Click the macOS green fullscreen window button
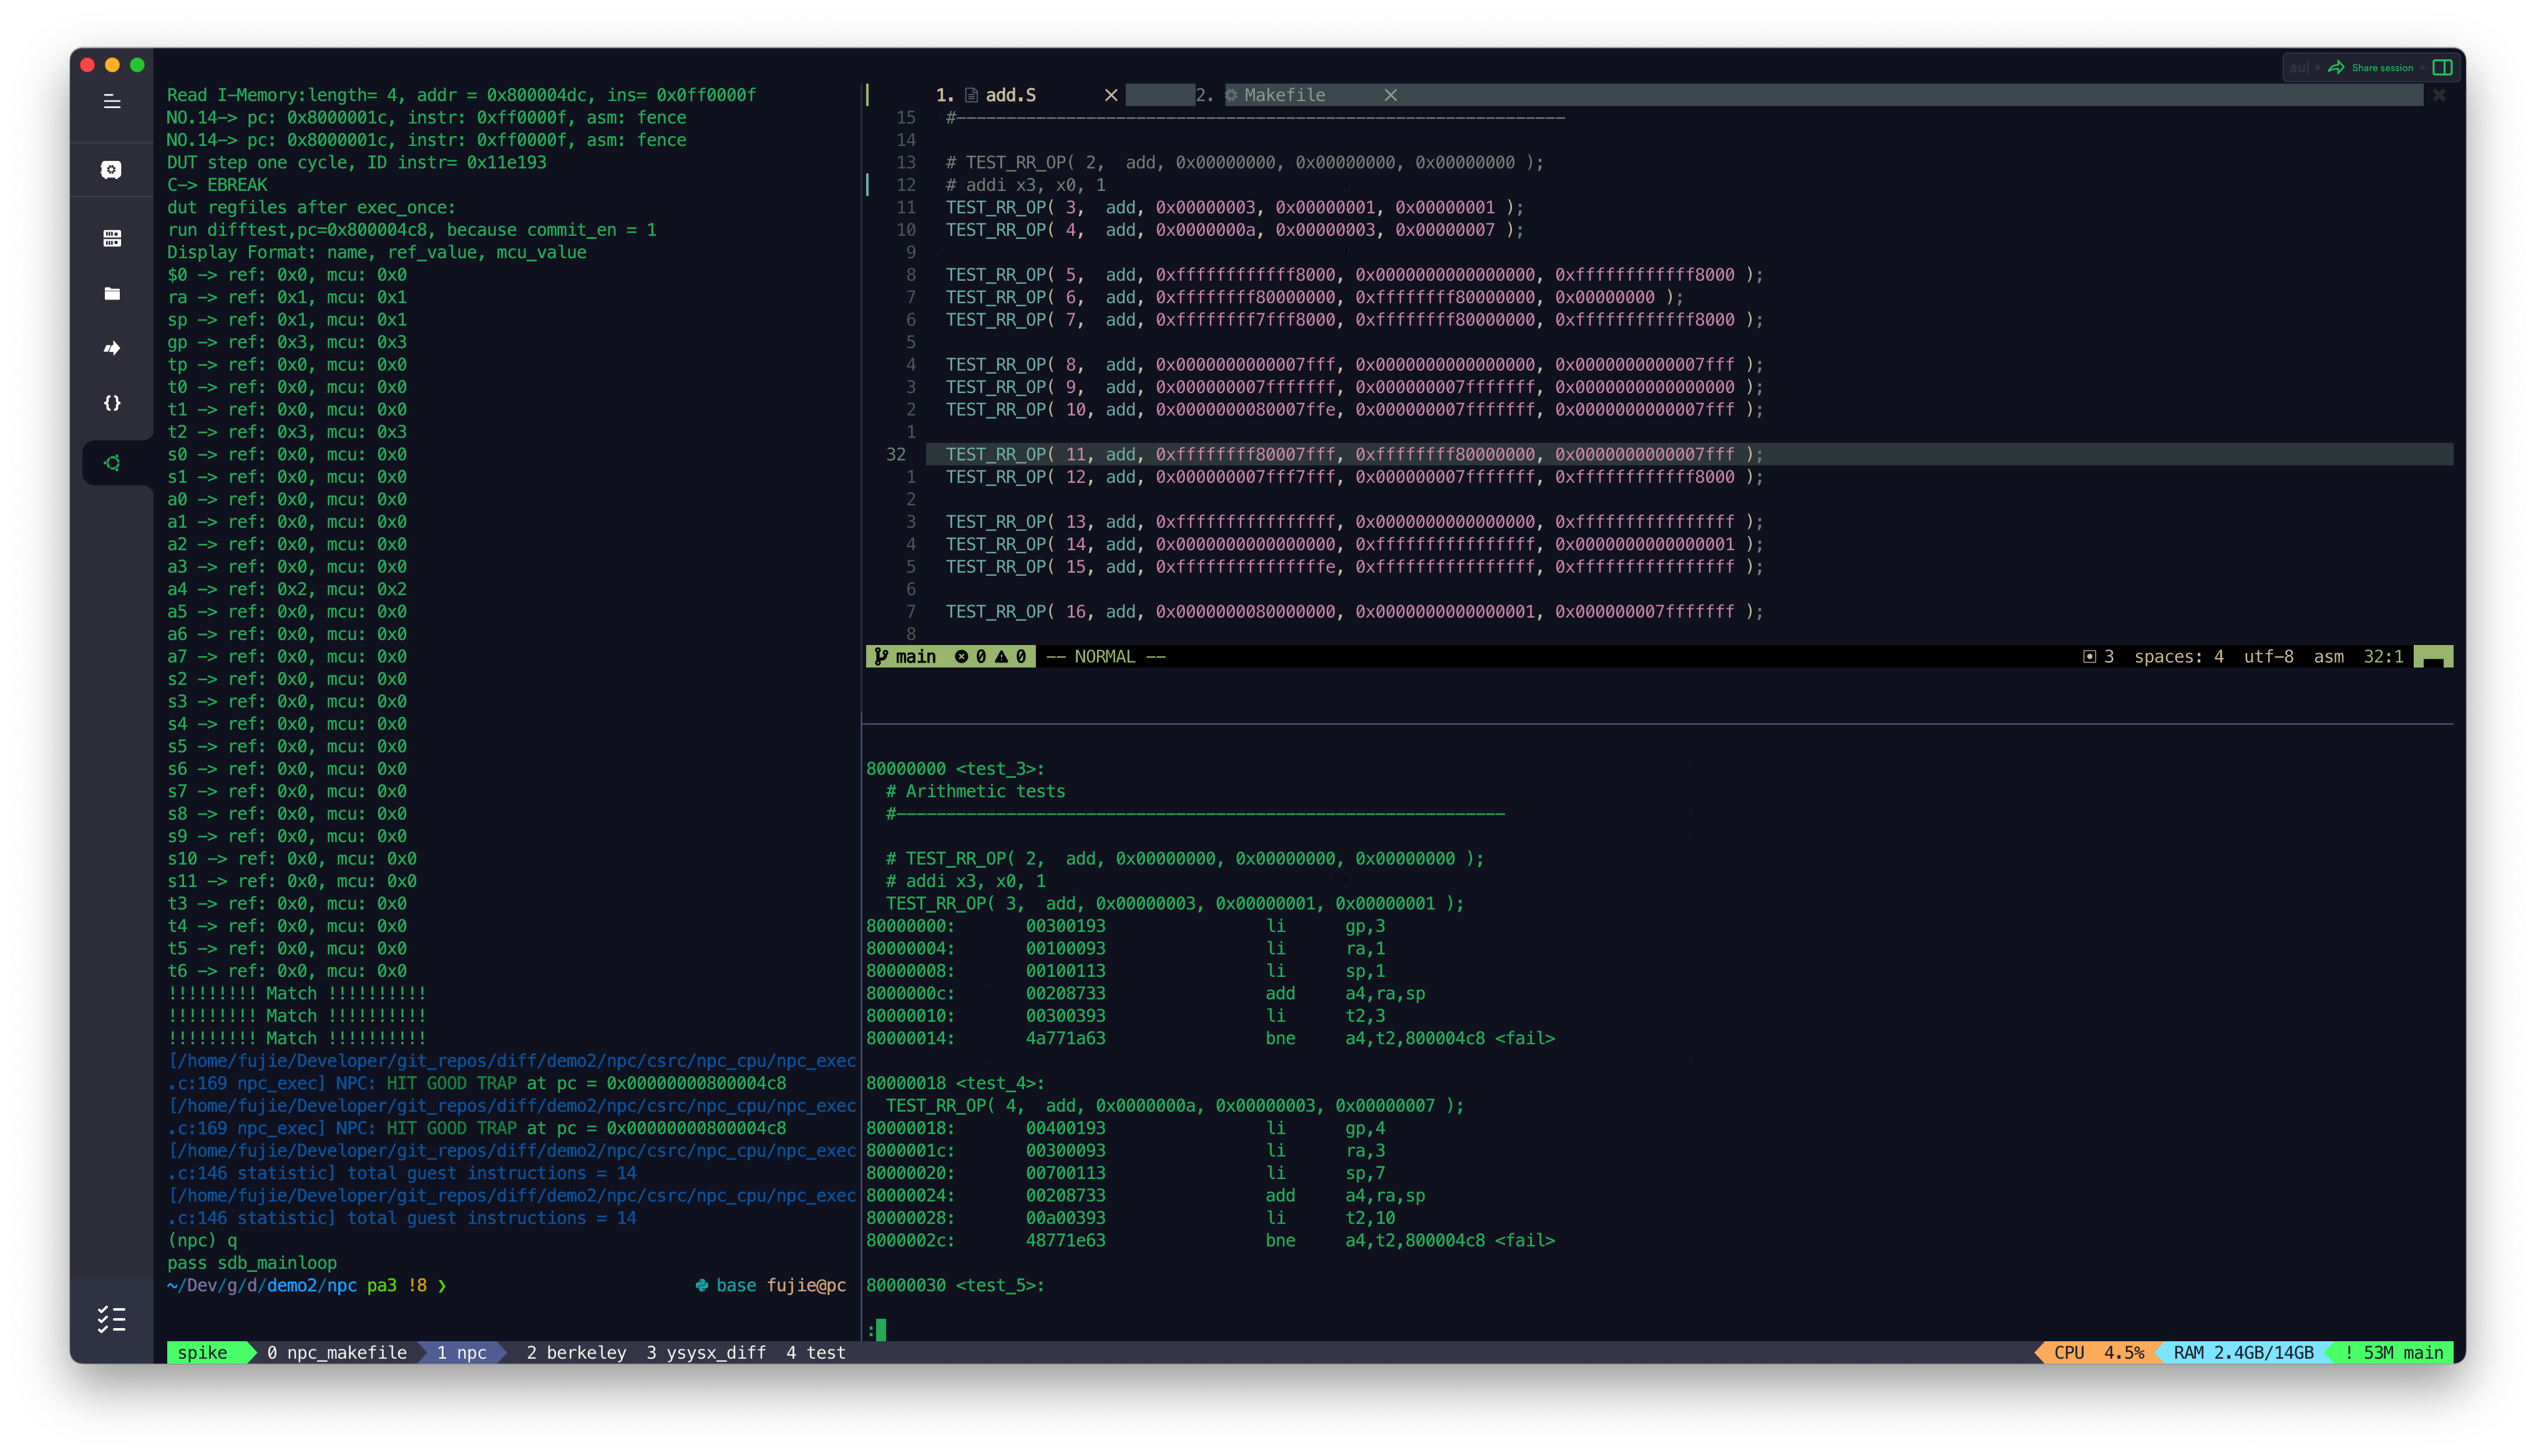 pos(137,65)
